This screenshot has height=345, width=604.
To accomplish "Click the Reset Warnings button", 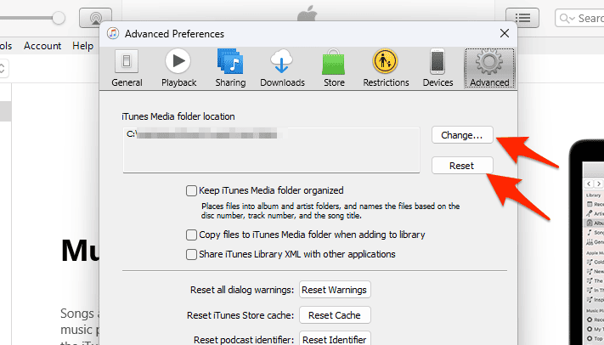I will pos(335,290).
